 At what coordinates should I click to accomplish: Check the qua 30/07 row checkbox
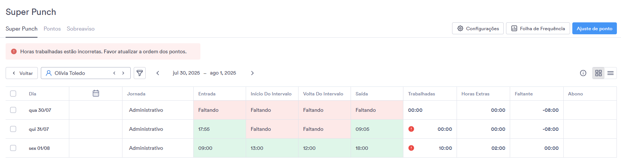pyautogui.click(x=13, y=110)
